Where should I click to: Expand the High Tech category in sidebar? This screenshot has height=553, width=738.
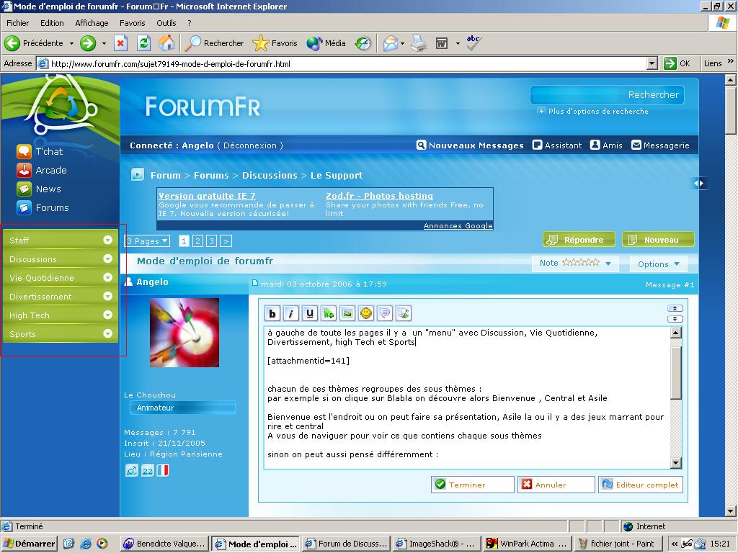pos(107,315)
